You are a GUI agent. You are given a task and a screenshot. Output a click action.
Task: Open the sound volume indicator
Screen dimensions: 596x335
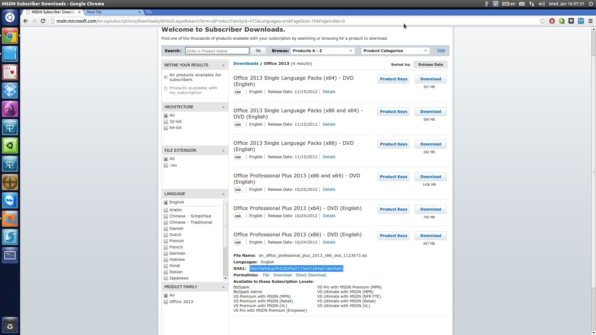pos(542,4)
